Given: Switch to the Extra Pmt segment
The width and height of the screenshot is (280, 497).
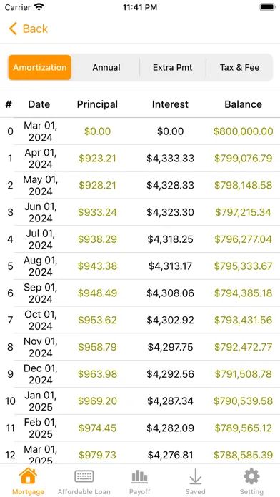Looking at the screenshot, I should (173, 67).
